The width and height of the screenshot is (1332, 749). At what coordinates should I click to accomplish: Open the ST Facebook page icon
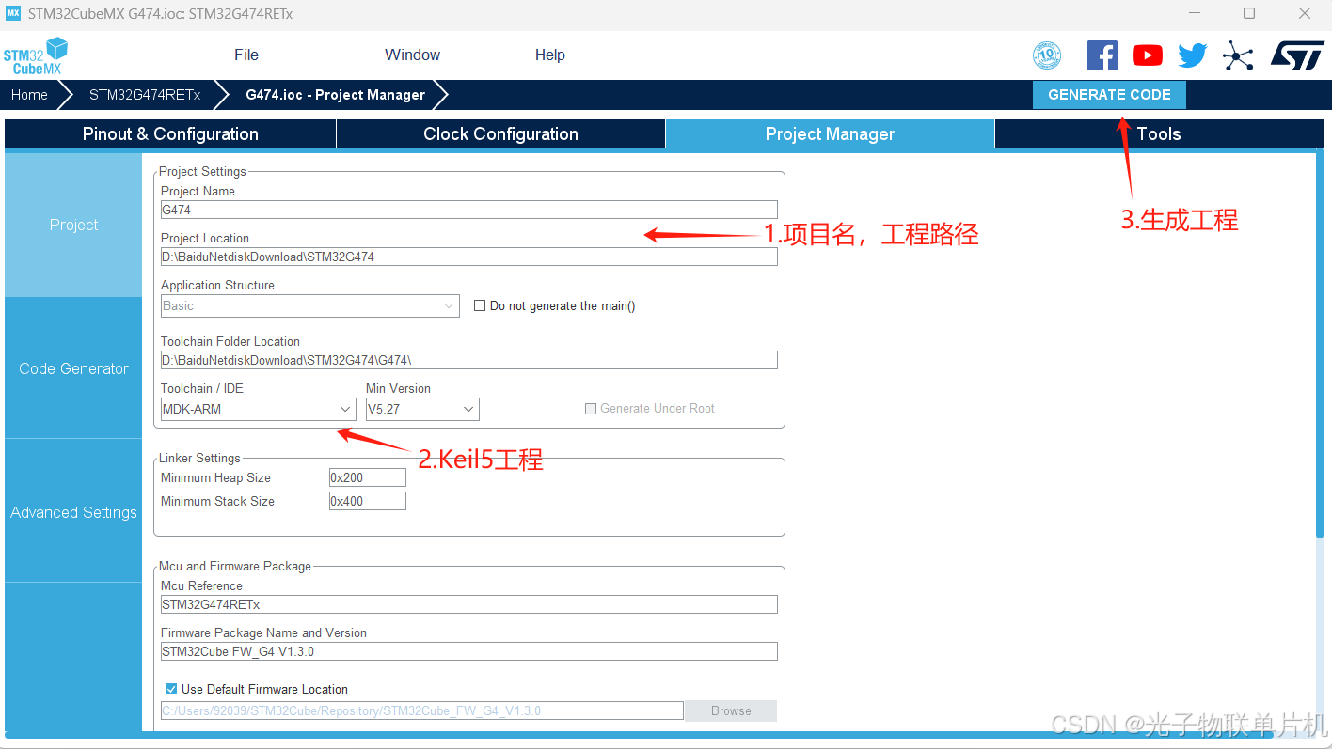click(1102, 55)
